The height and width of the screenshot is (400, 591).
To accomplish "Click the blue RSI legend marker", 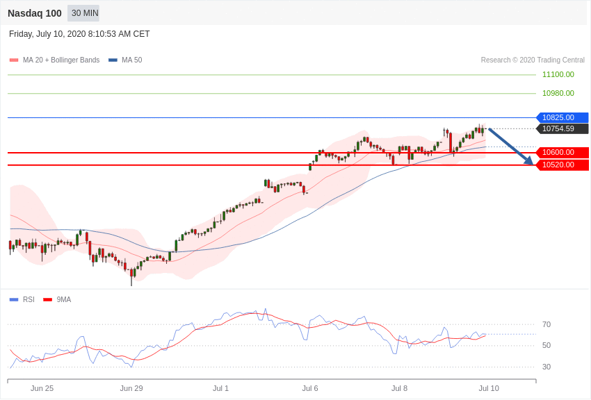I will (14, 300).
